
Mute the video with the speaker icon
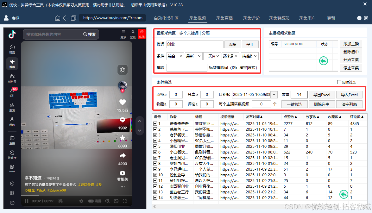click(107, 201)
